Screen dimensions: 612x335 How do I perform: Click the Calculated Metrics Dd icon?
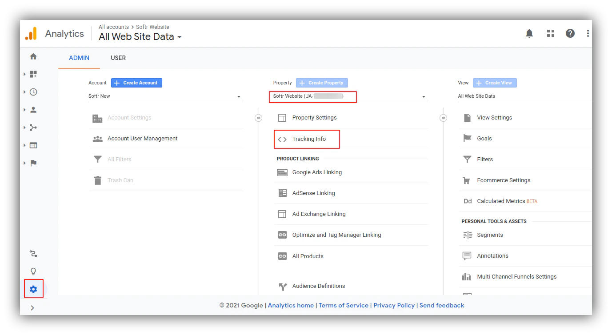(468, 201)
